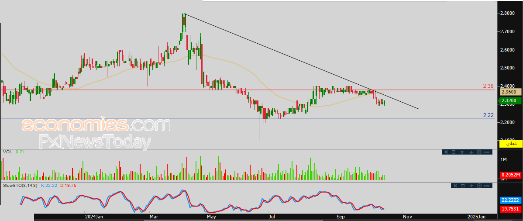Click the Nov date on time axis
The width and height of the screenshot is (523, 221).
[x=407, y=217]
